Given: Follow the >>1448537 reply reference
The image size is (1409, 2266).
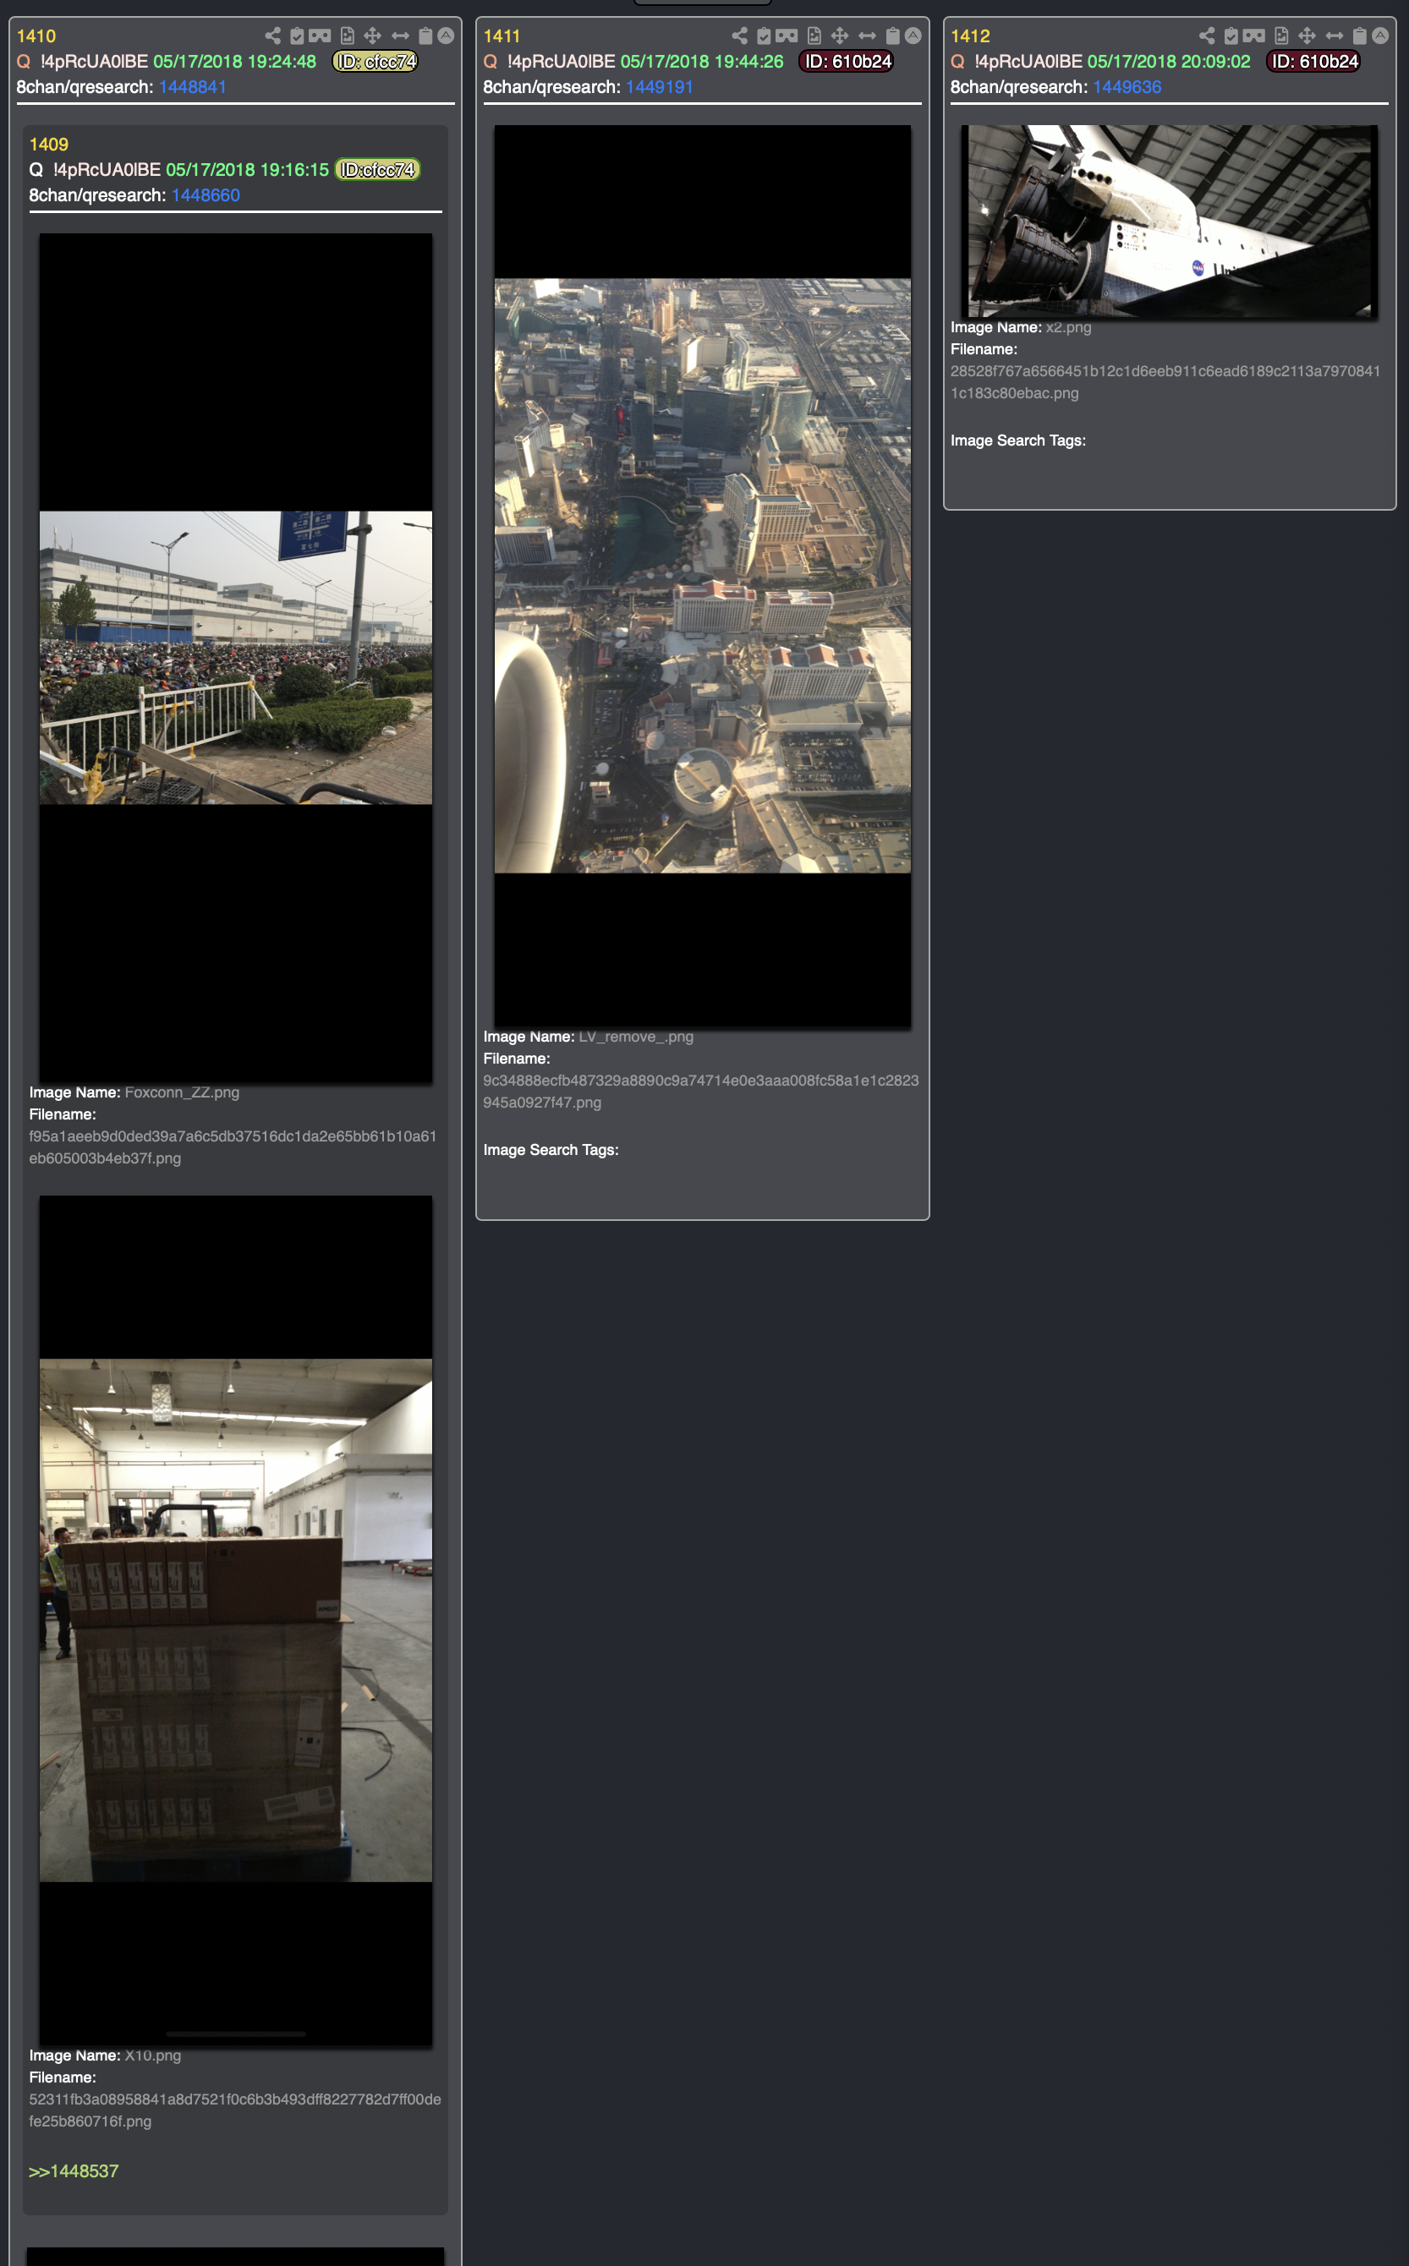Looking at the screenshot, I should pyautogui.click(x=74, y=2171).
